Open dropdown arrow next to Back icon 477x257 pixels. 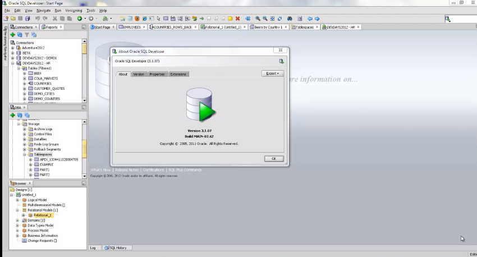coord(85,19)
